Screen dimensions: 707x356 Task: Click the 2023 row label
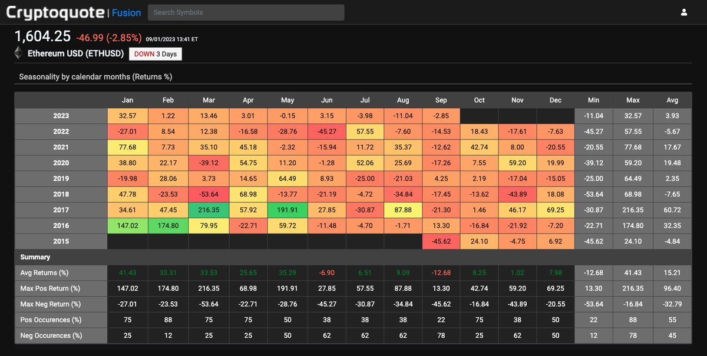61,116
